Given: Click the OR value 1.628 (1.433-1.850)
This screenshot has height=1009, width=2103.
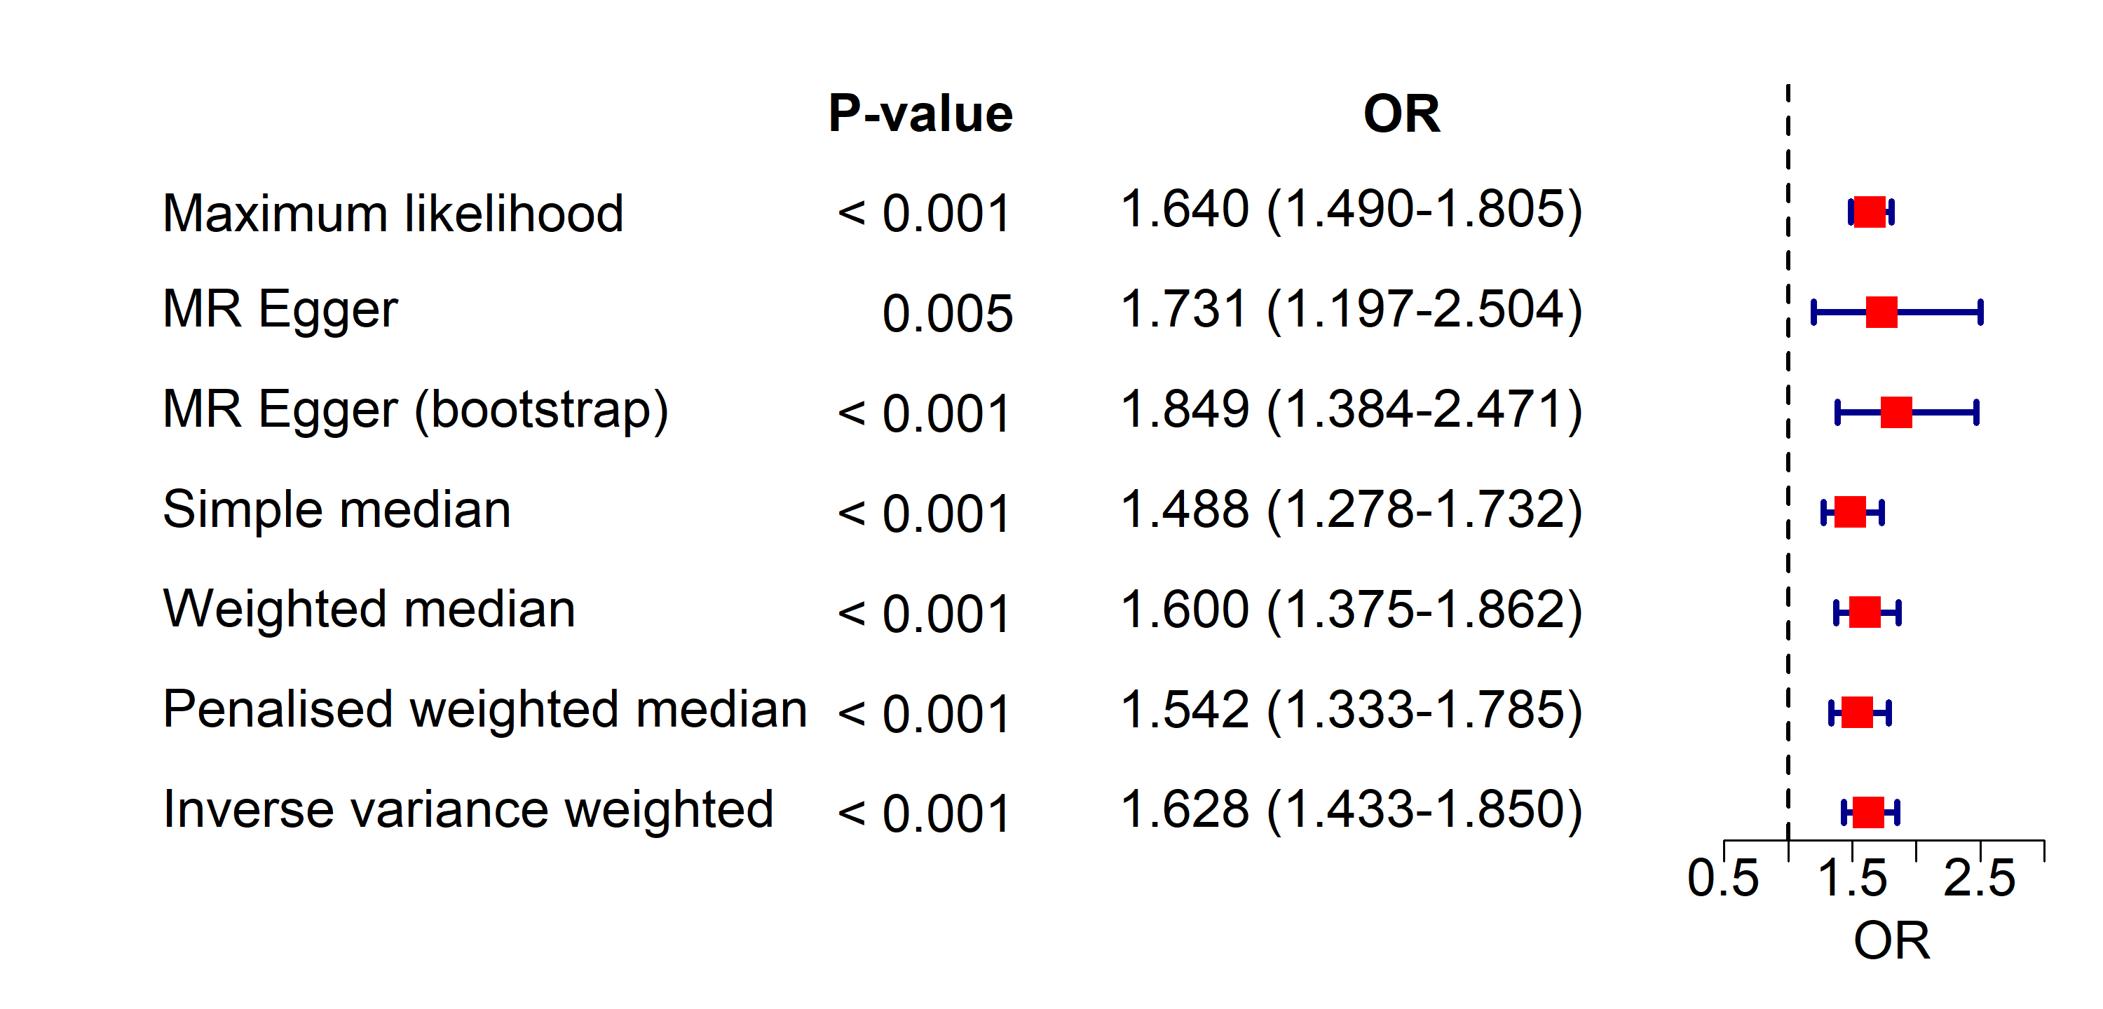Looking at the screenshot, I should (x=1351, y=809).
